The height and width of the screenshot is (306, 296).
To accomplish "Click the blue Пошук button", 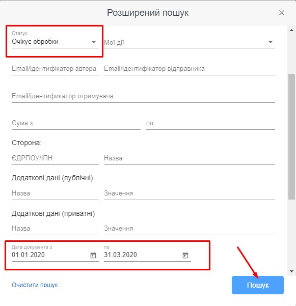I will point(258,285).
